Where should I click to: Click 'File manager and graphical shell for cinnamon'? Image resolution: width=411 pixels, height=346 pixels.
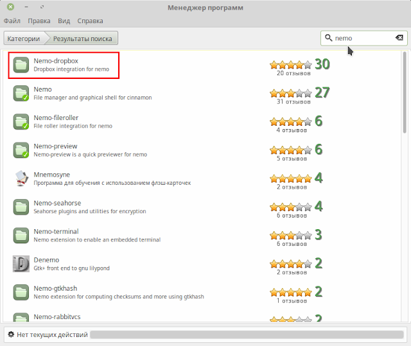click(x=92, y=98)
